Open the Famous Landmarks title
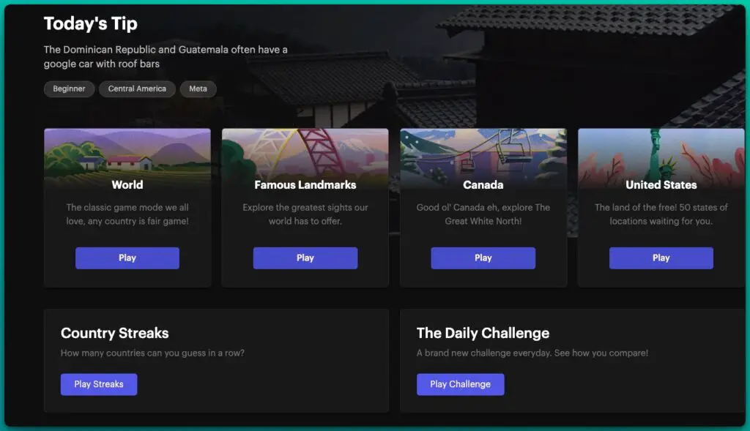 pyautogui.click(x=305, y=185)
